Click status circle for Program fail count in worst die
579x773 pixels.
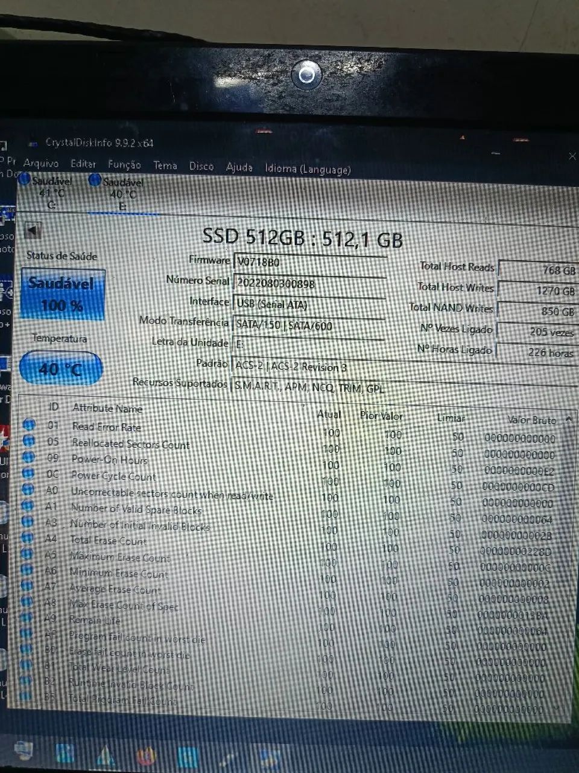point(26,633)
